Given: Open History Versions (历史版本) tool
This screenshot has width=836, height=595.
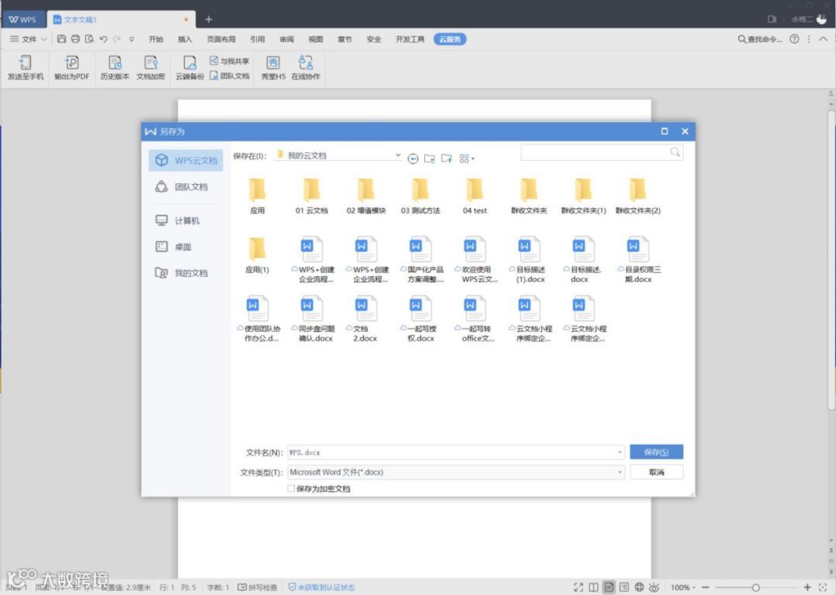Looking at the screenshot, I should tap(115, 67).
